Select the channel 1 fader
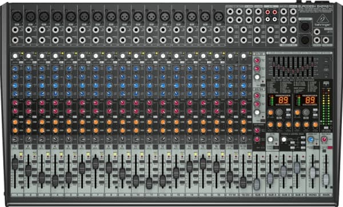Screen dimensions: 343x207 click(15, 164)
